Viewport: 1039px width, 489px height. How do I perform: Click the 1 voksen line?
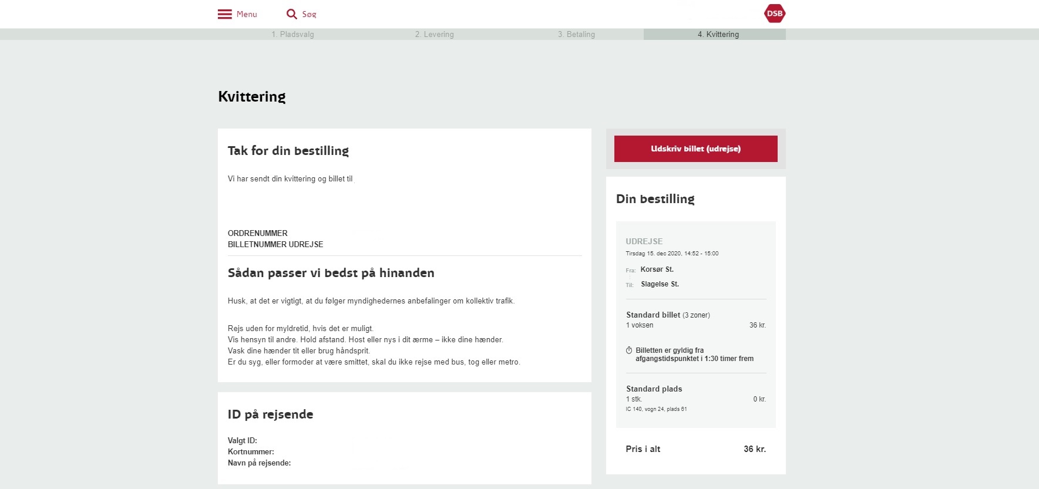tap(640, 325)
